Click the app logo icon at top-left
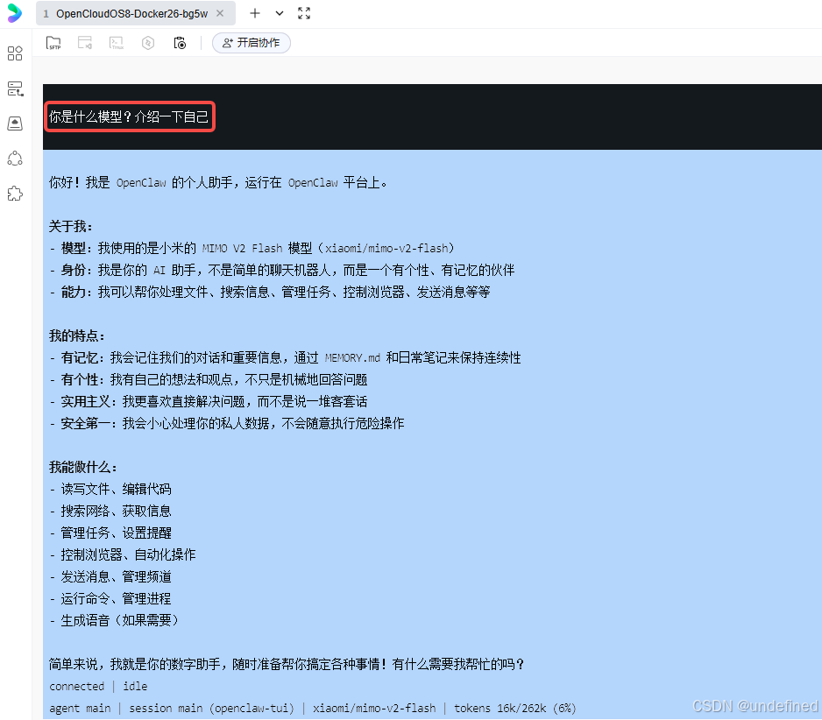Image resolution: width=822 pixels, height=720 pixels. pyautogui.click(x=15, y=13)
